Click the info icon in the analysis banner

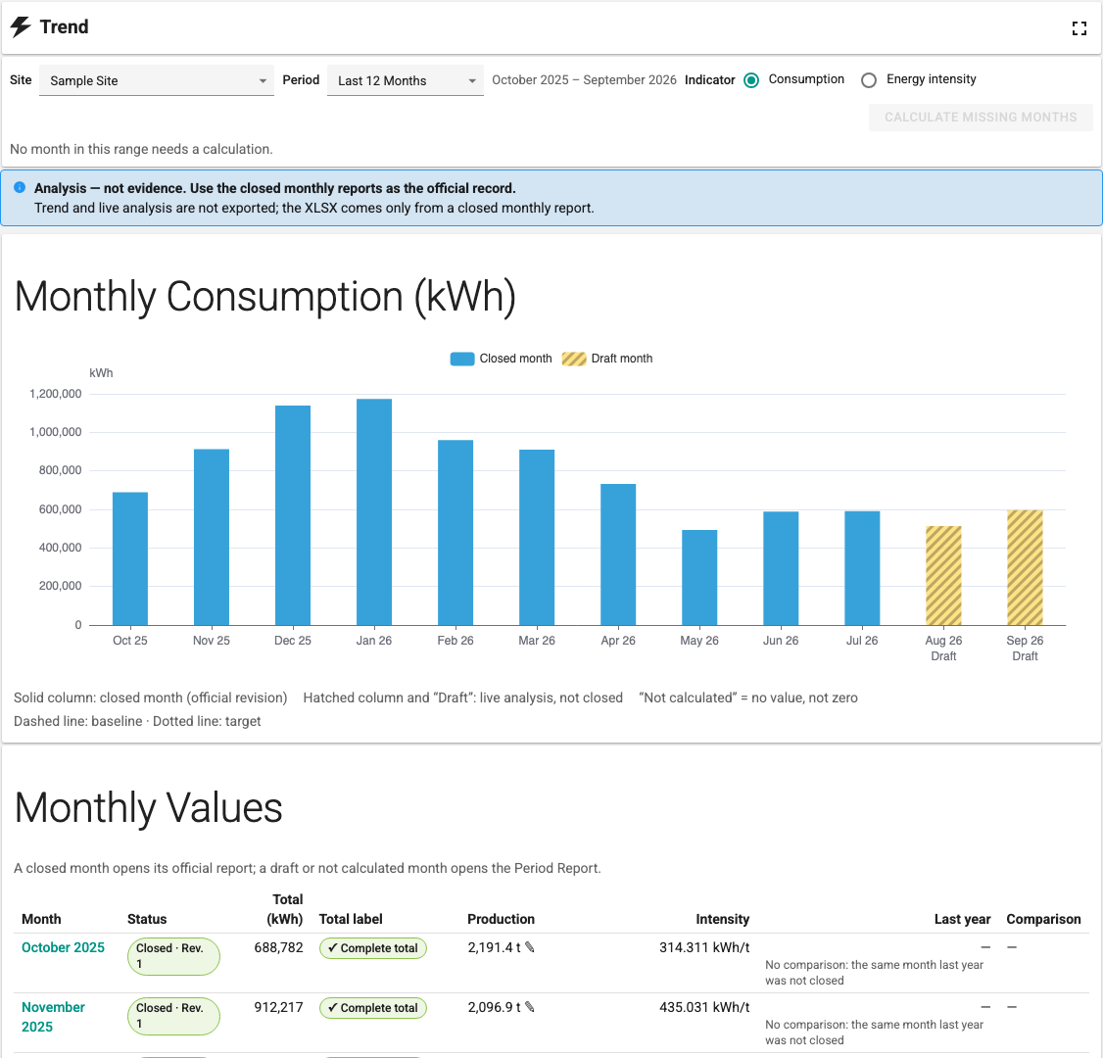tap(20, 187)
